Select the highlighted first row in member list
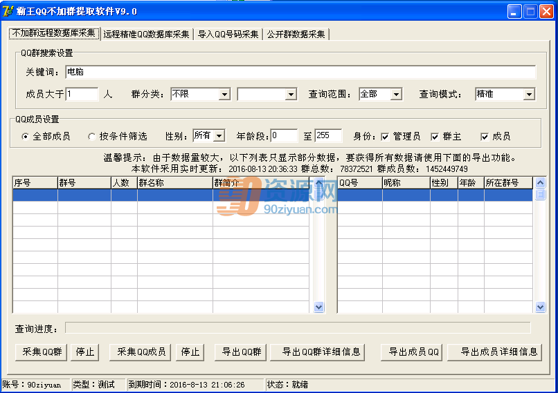Image resolution: width=558 pixels, height=393 pixels. (x=435, y=195)
